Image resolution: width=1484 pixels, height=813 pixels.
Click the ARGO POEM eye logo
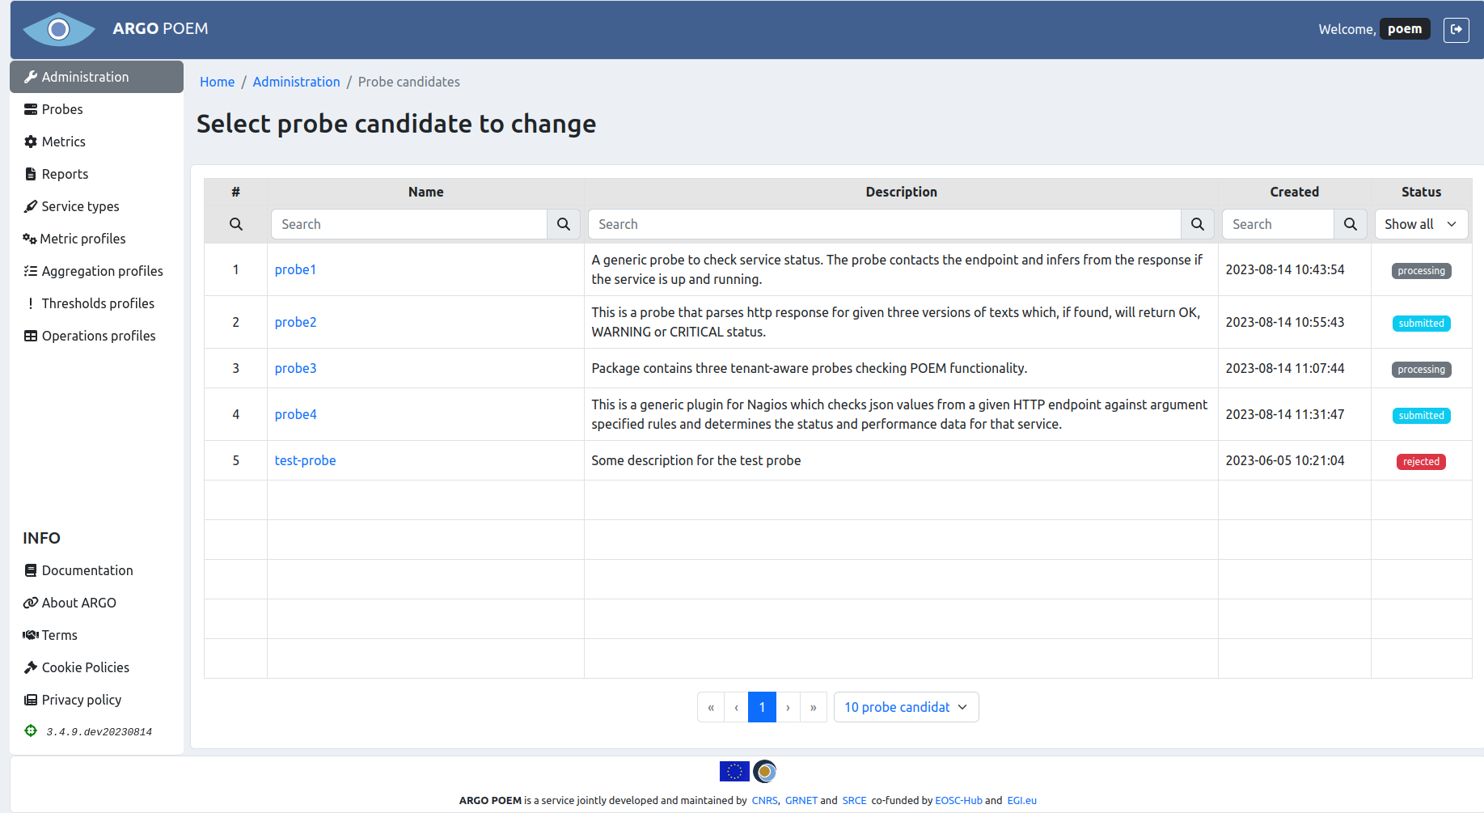pyautogui.click(x=59, y=29)
